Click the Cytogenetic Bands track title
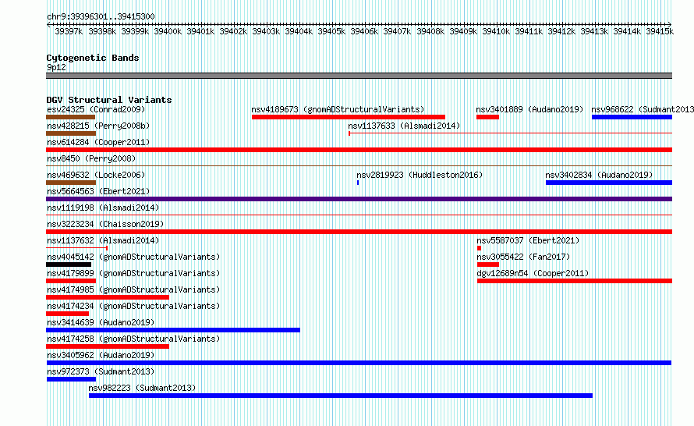This screenshot has height=426, width=694. click(93, 58)
